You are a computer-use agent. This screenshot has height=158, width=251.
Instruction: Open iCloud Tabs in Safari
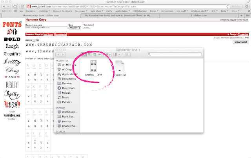15,7
